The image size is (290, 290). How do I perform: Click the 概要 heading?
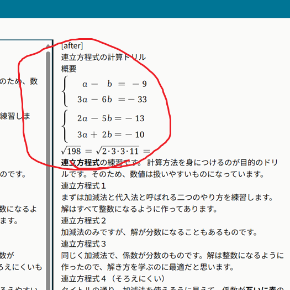69,69
